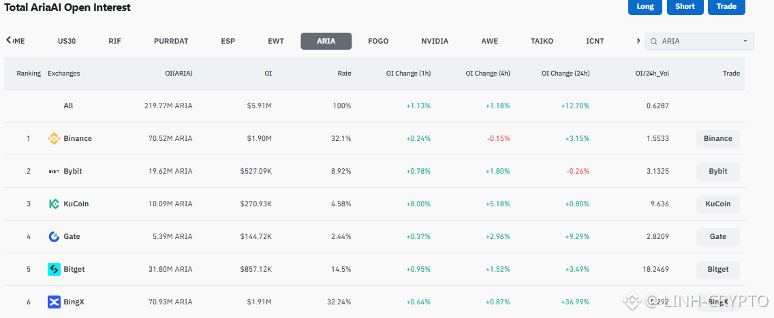
Task: Click Gate's 2.44% rate value
Action: click(x=341, y=237)
